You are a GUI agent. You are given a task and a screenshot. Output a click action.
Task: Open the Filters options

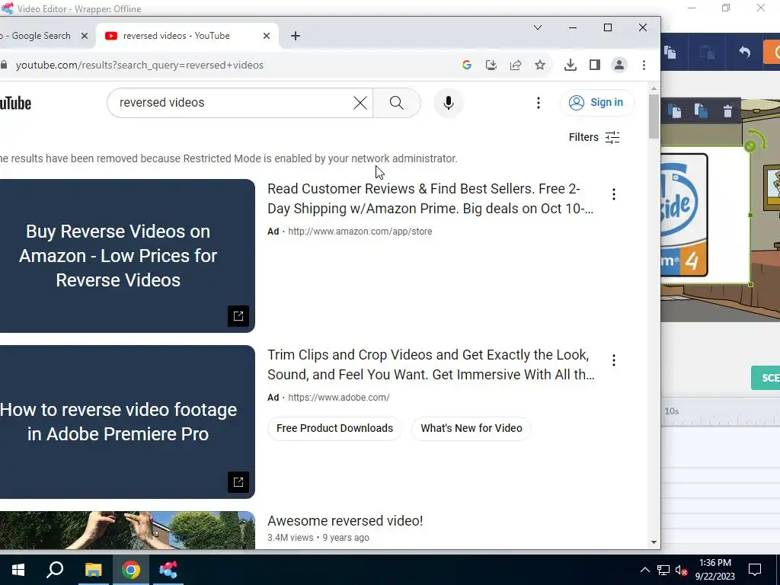click(x=594, y=137)
